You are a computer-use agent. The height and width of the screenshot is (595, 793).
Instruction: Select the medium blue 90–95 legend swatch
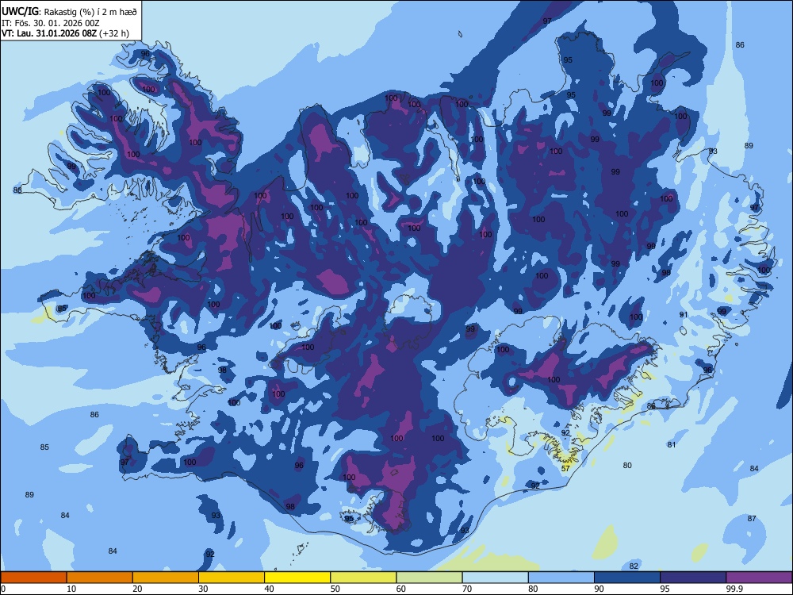(627, 578)
